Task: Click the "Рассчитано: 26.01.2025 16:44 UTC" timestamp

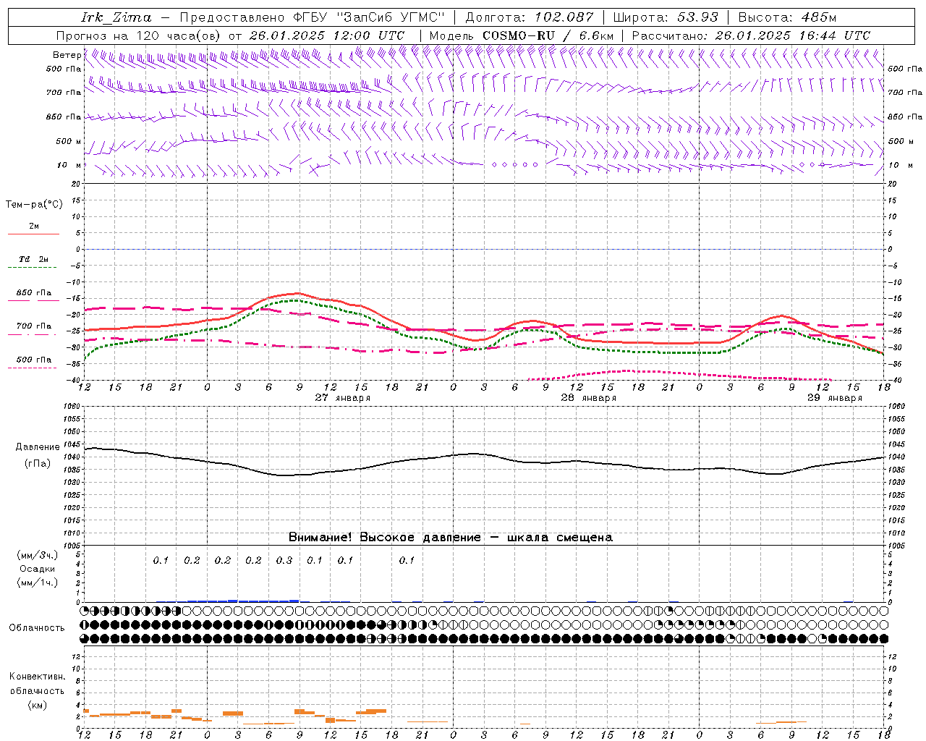Action: (x=751, y=35)
